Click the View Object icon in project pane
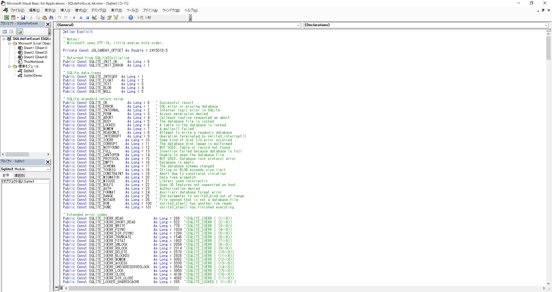 pyautogui.click(x=11, y=32)
